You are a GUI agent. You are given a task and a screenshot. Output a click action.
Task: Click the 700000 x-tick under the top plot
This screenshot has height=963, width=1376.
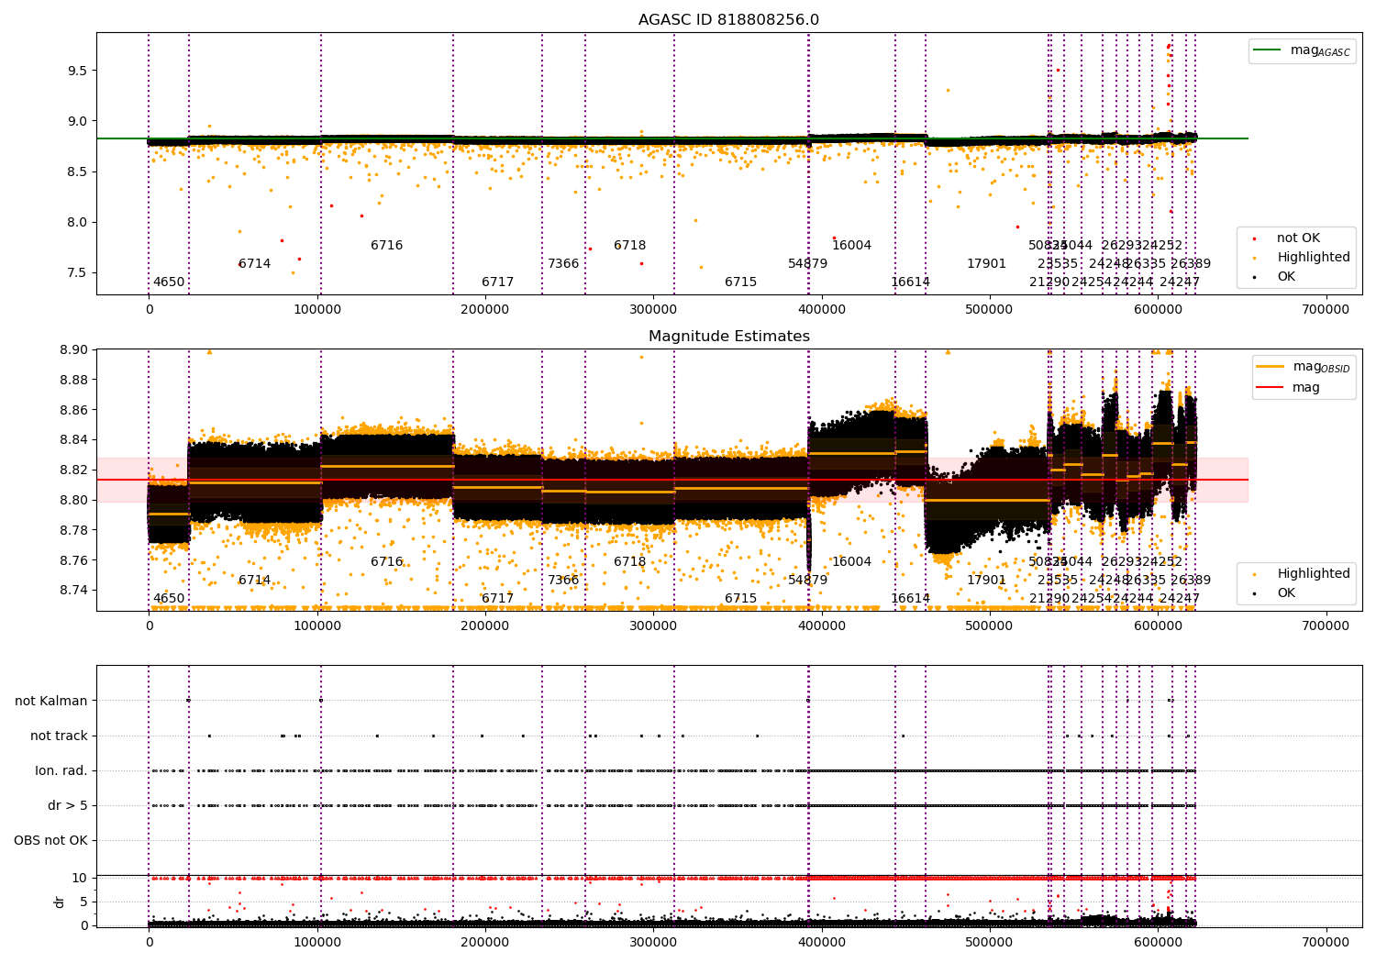(1326, 310)
